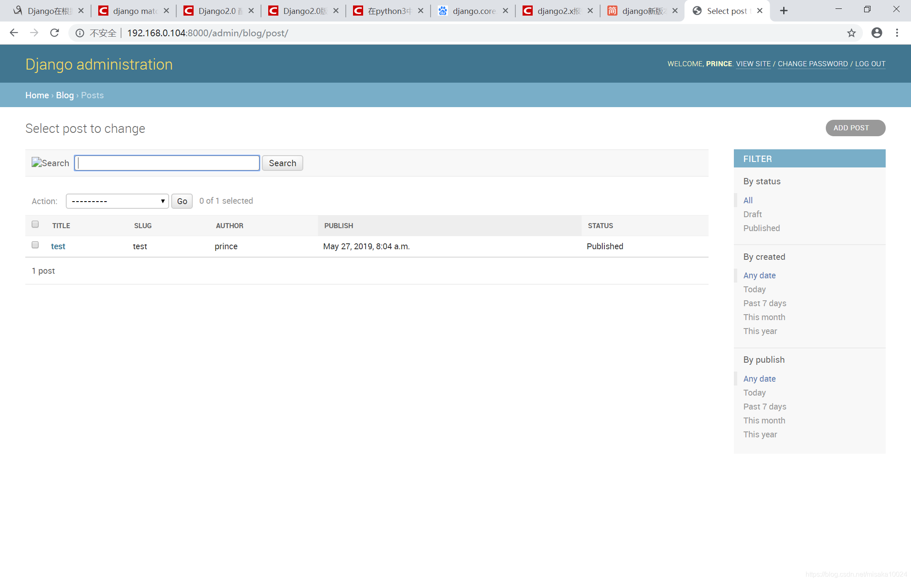Click the browser reload icon
The image size is (911, 582).
[x=54, y=33]
